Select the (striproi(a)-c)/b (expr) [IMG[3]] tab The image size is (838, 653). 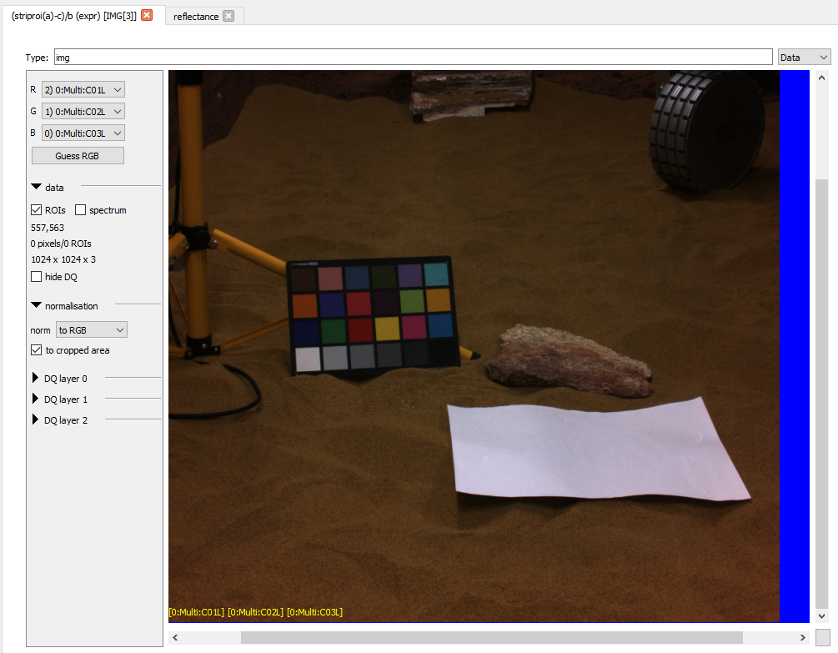pyautogui.click(x=73, y=16)
